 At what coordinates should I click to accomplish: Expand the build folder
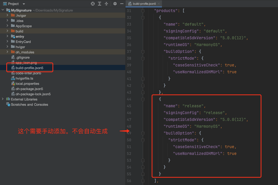pyautogui.click(x=7, y=31)
